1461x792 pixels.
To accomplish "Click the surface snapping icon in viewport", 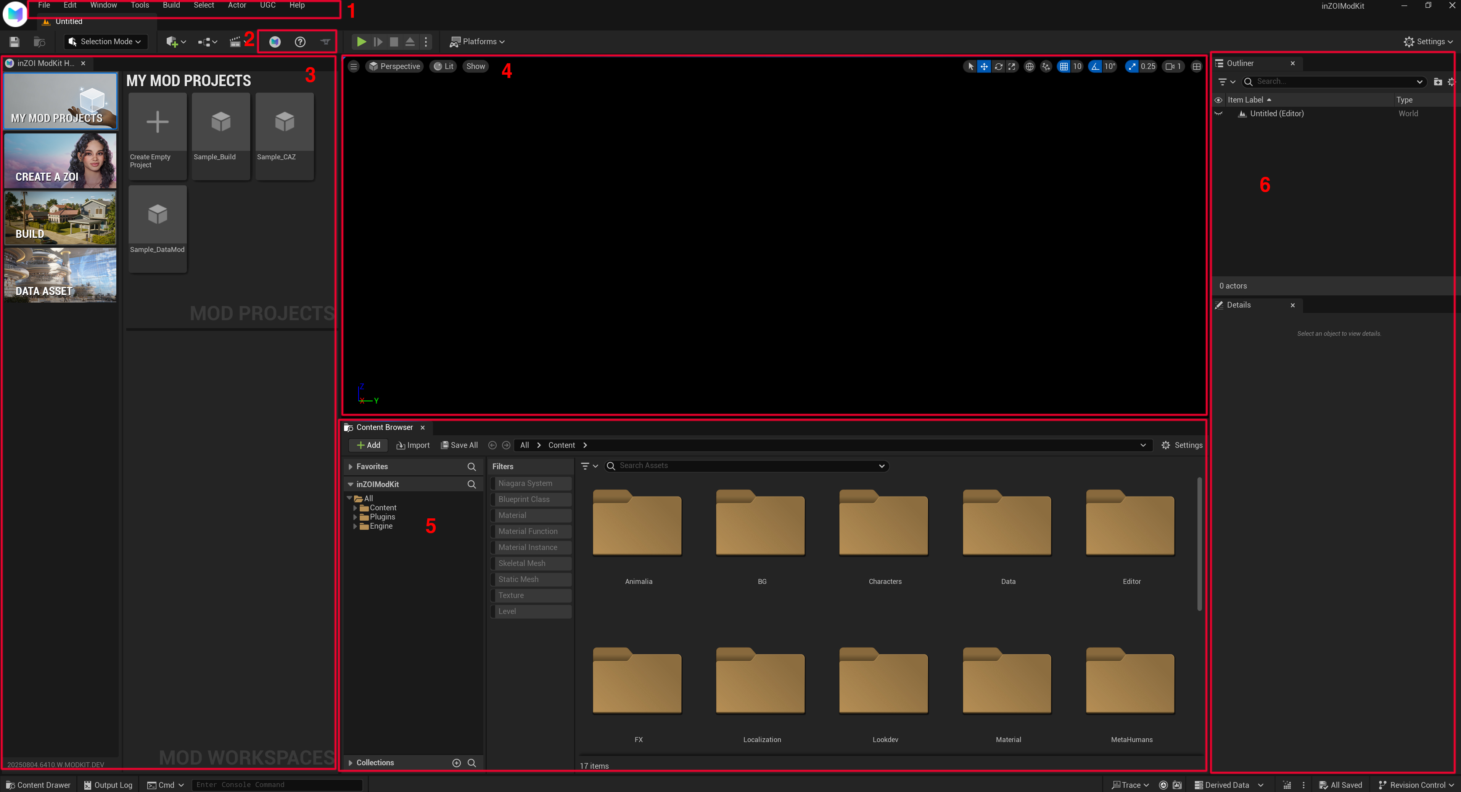I will [1046, 66].
